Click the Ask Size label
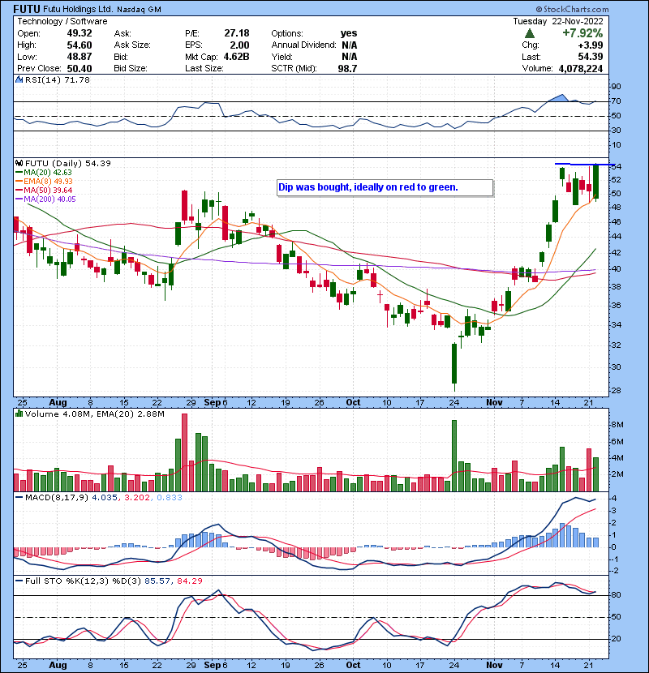The image size is (649, 673). (x=132, y=45)
